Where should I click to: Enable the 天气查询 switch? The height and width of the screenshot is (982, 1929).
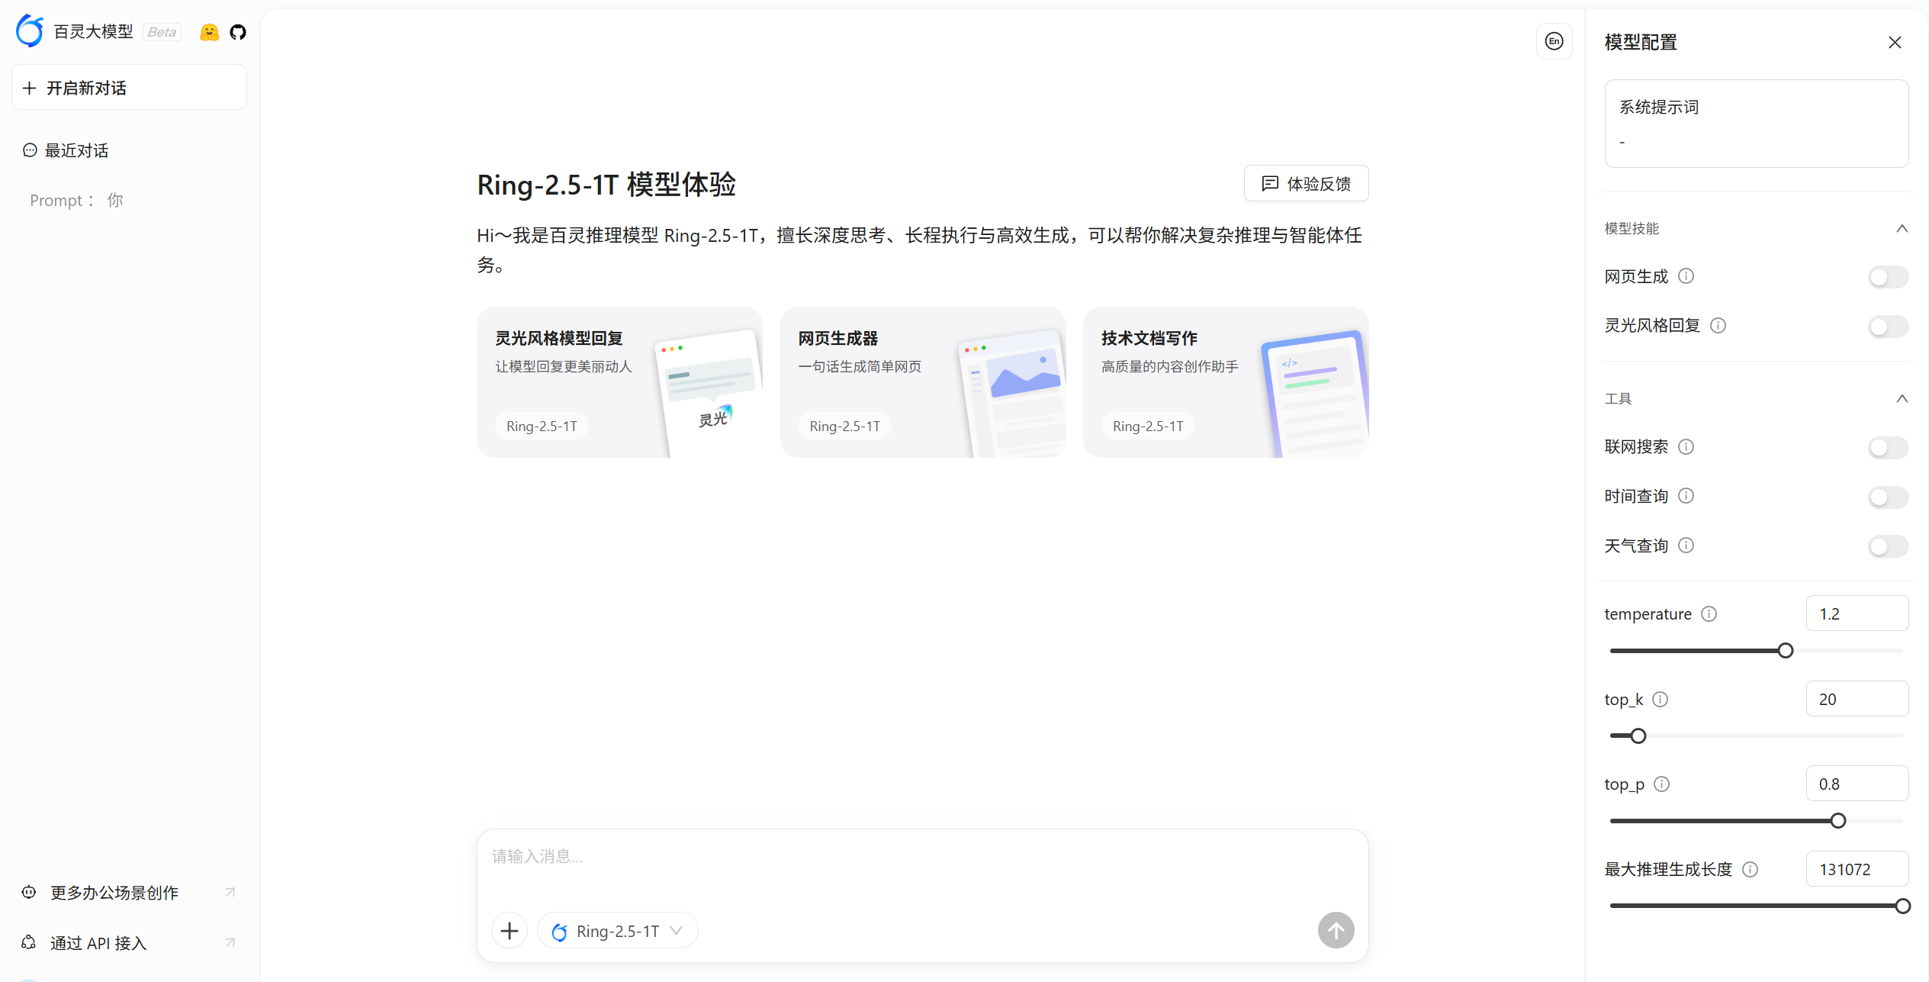pos(1889,546)
